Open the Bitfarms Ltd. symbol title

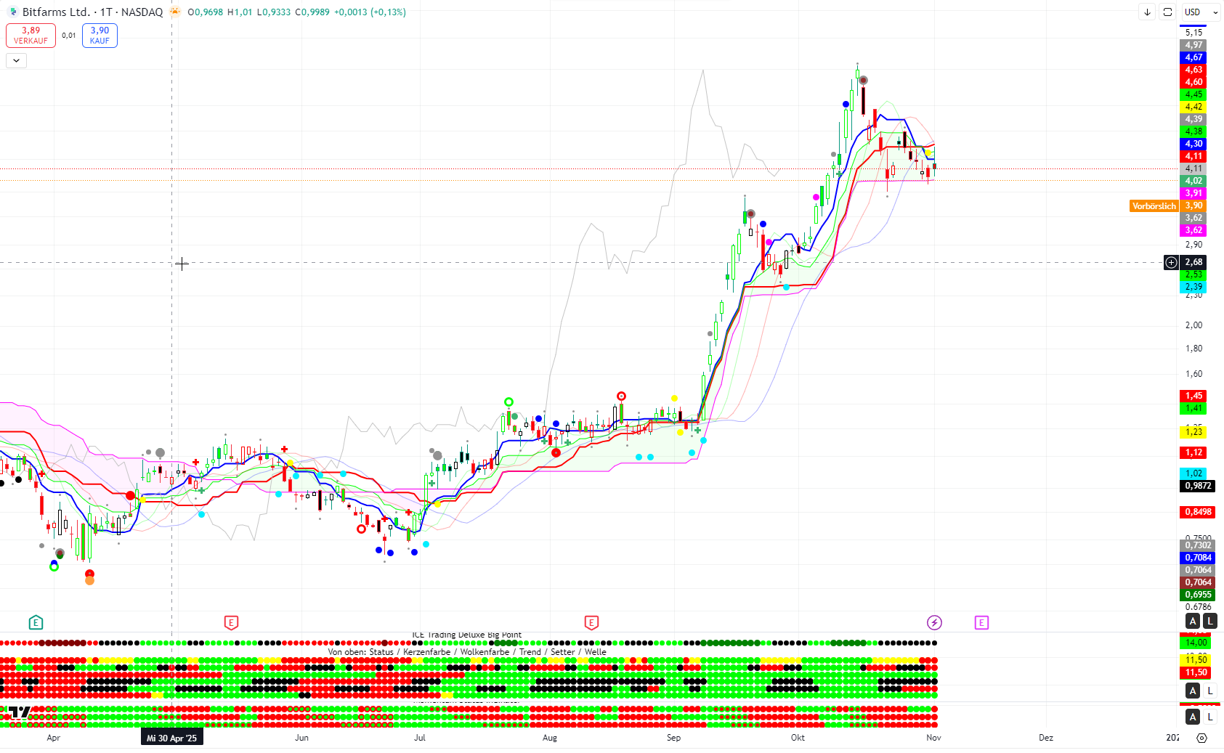[x=56, y=12]
